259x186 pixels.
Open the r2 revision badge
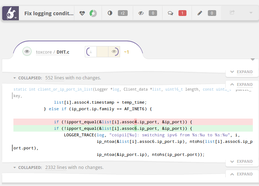point(123,13)
